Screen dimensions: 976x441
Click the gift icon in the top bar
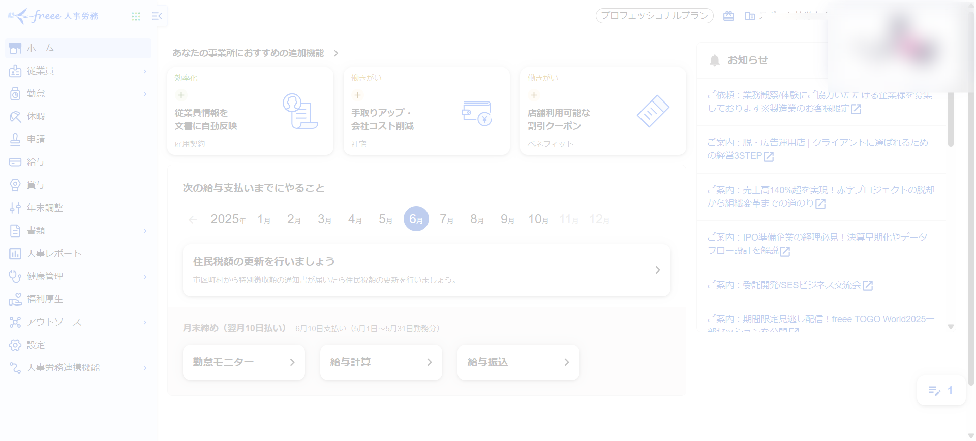pos(728,16)
